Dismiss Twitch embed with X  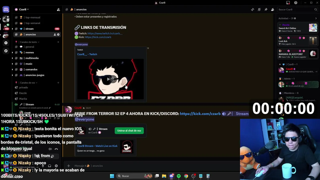coord(148,48)
